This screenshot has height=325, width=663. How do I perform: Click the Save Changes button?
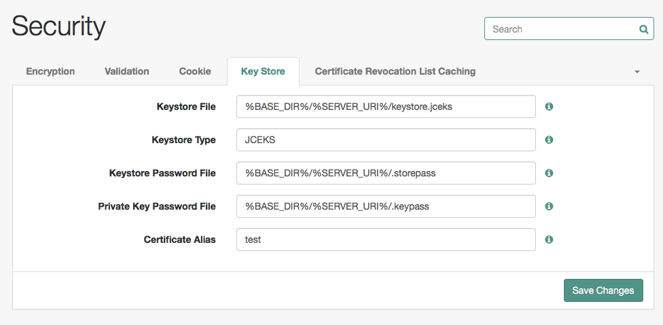click(x=603, y=290)
